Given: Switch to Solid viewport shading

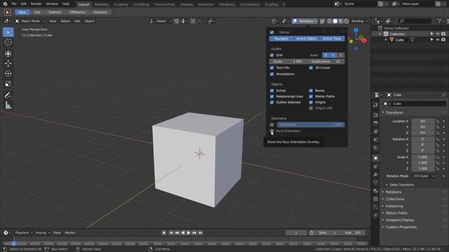Looking at the screenshot, I should (x=335, y=21).
